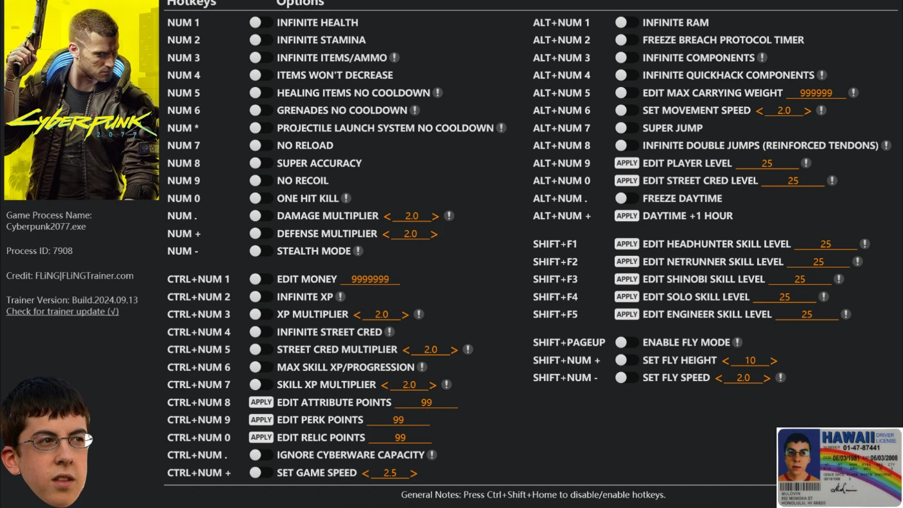Click info icon next to Grenades No Cooldown

click(415, 110)
